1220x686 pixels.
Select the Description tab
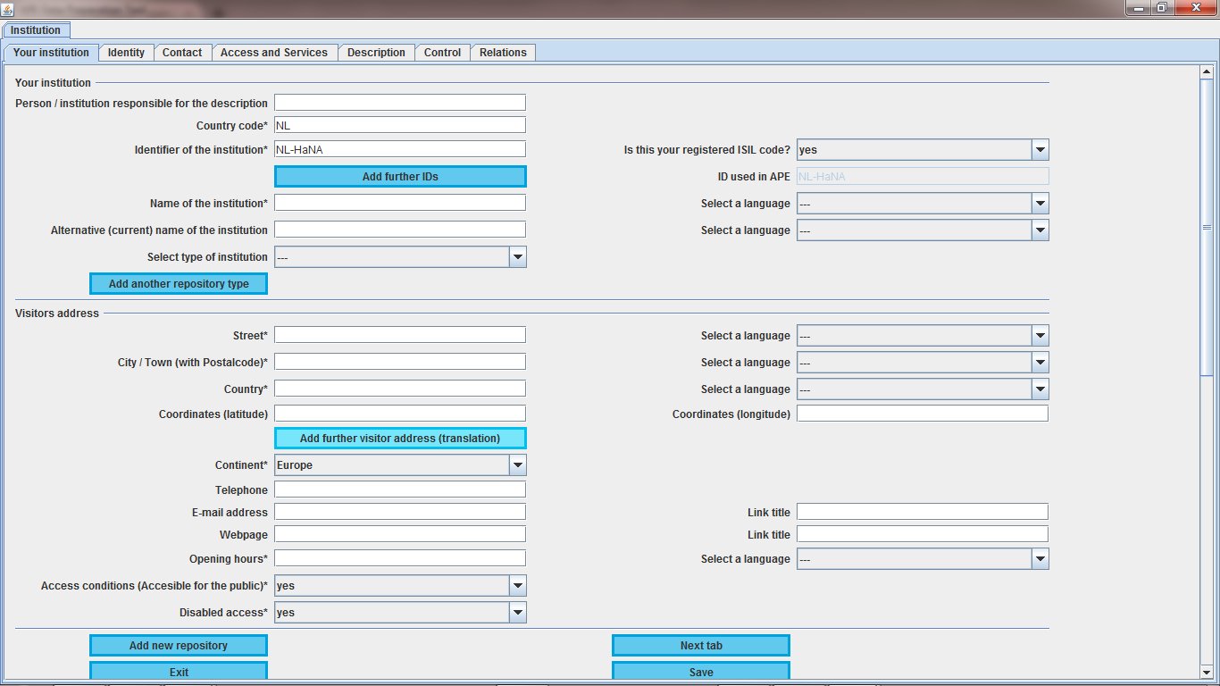click(x=376, y=53)
